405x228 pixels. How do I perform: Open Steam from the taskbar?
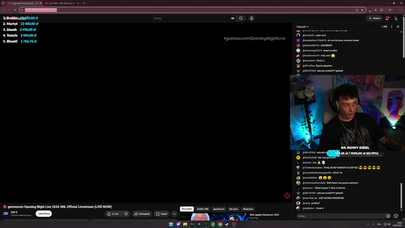coord(227,224)
